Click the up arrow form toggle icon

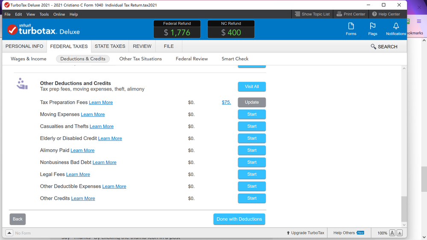coord(9,233)
